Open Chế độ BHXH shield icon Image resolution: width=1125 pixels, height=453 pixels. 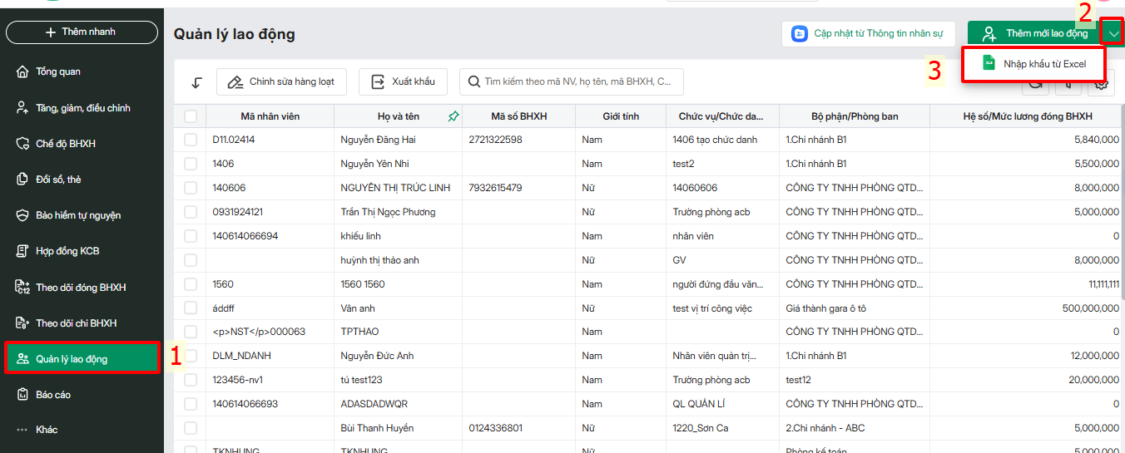click(22, 144)
